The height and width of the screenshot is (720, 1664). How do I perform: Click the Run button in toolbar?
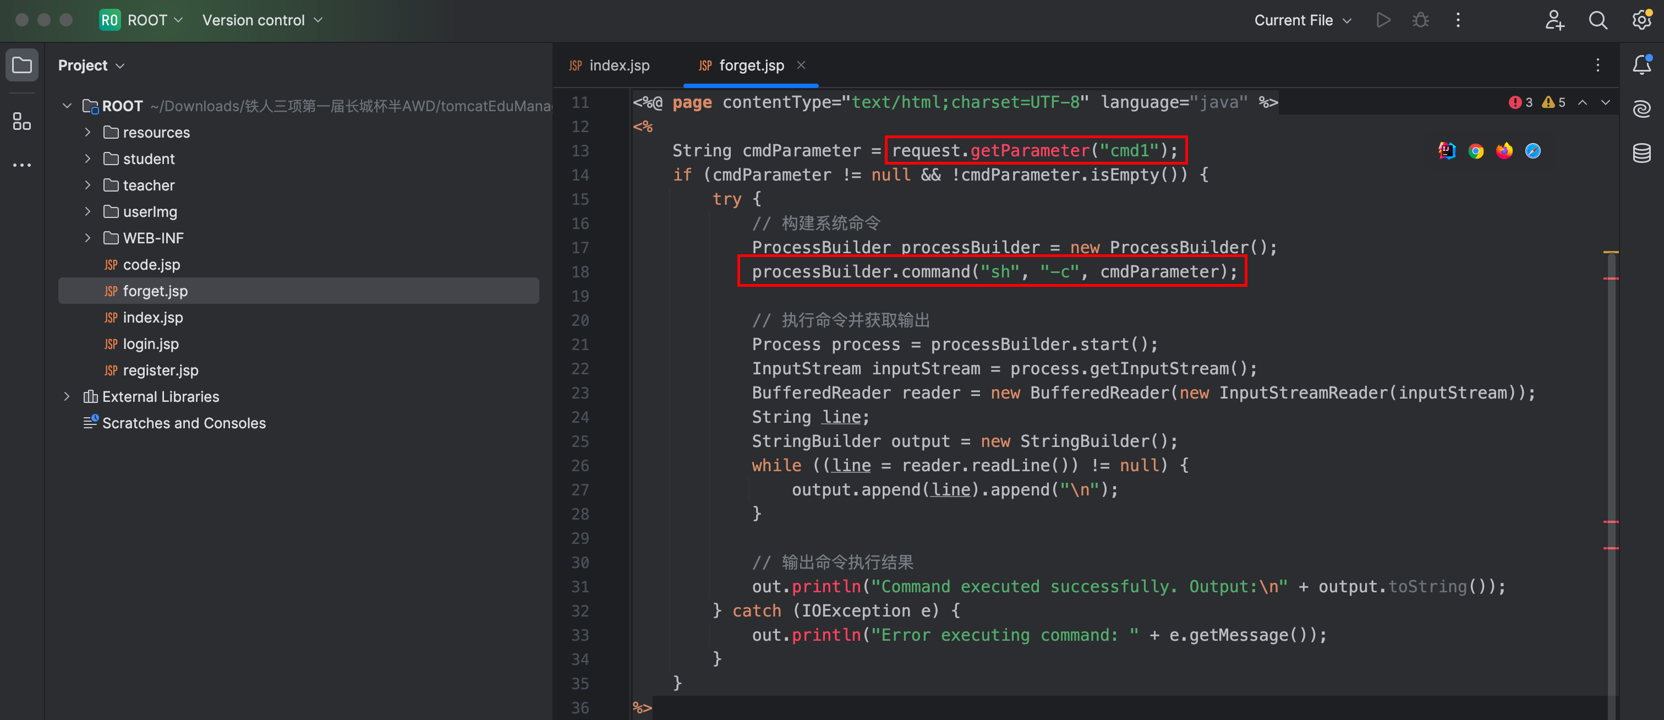[1383, 20]
